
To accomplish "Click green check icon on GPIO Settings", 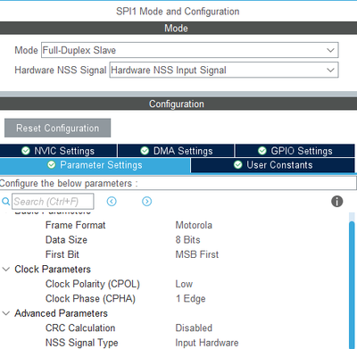I will point(262,151).
